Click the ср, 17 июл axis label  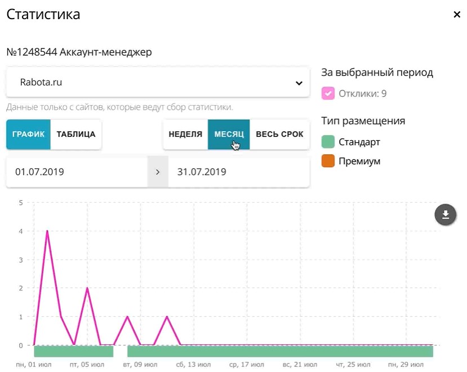[x=247, y=365]
